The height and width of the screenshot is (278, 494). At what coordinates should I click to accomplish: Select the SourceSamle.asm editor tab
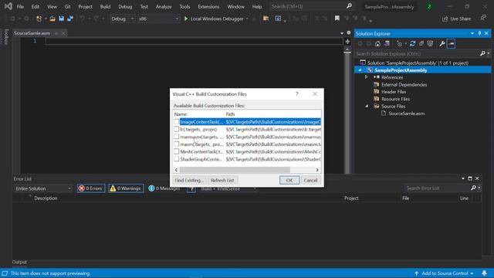pyautogui.click(x=32, y=33)
